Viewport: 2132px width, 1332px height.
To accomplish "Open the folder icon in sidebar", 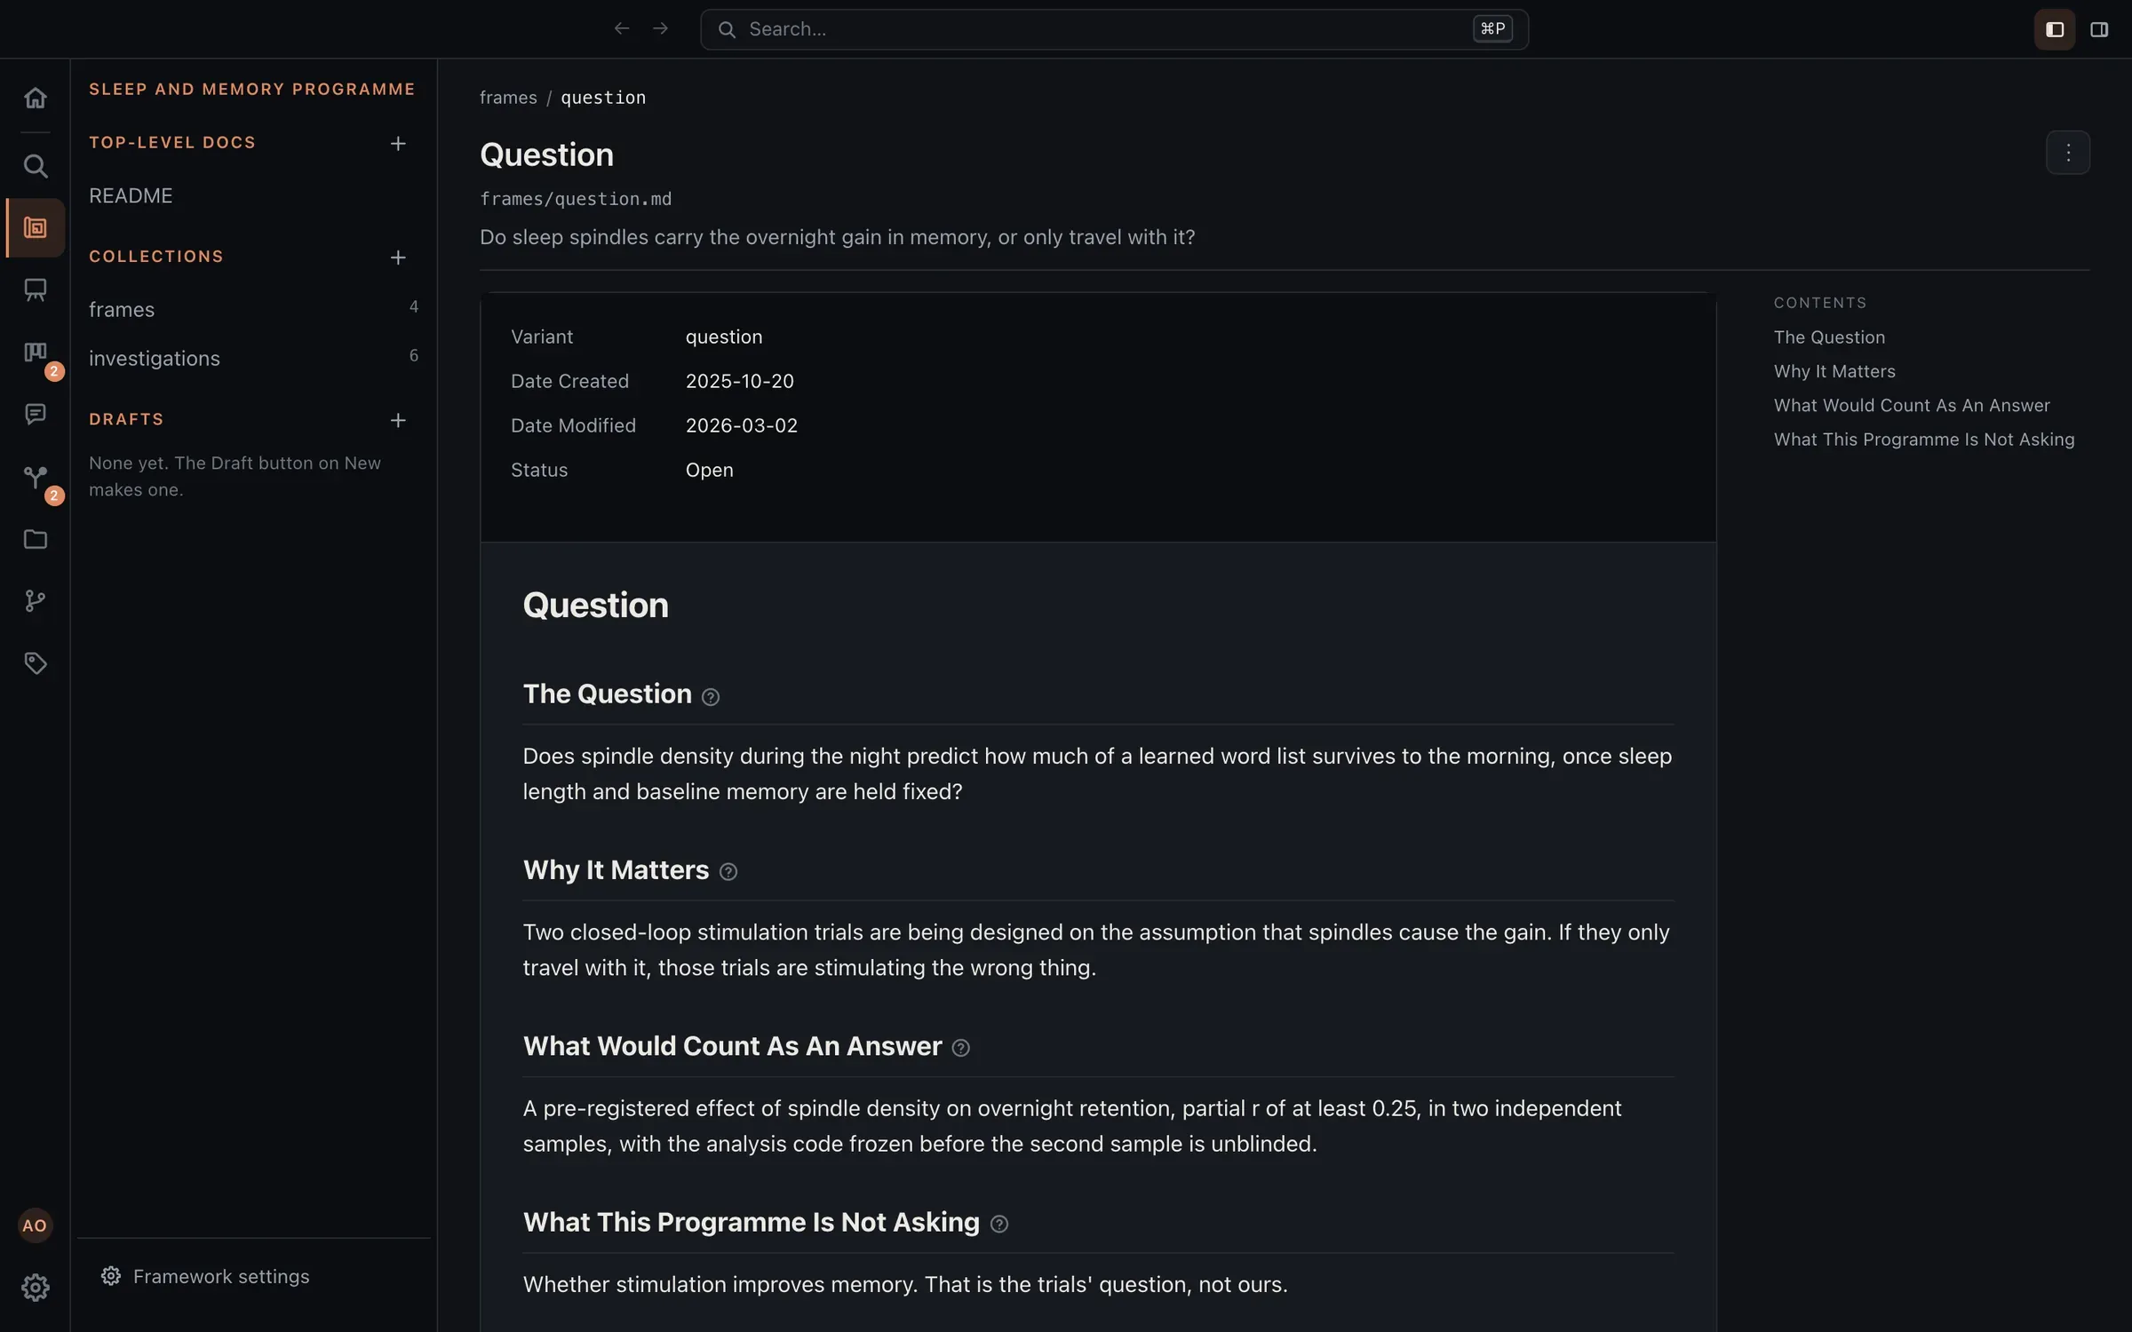I will click(35, 539).
